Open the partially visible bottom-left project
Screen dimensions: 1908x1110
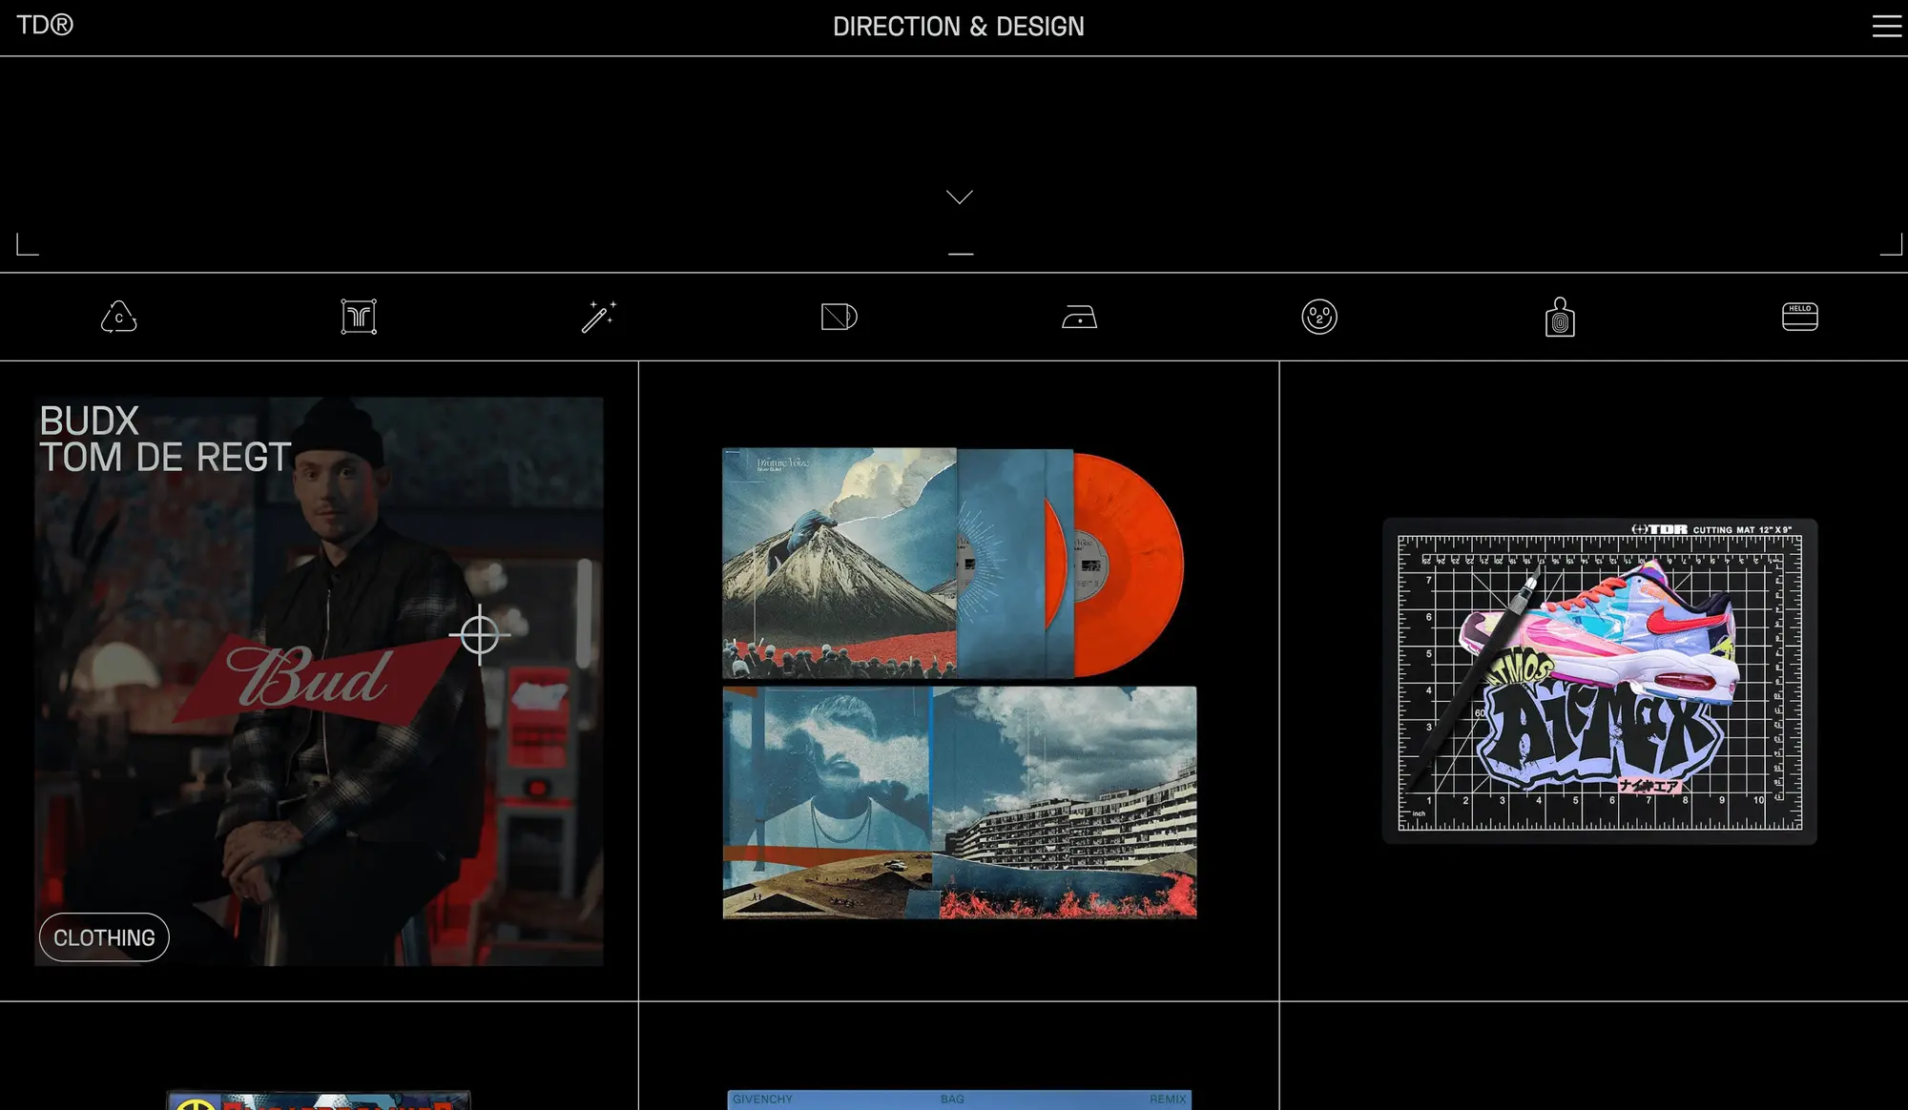click(319, 1100)
